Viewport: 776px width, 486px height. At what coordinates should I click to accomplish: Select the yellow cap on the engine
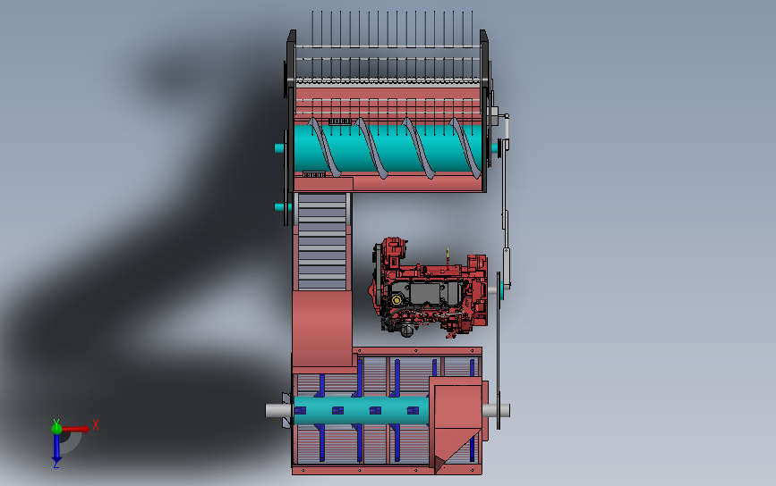coord(397,300)
